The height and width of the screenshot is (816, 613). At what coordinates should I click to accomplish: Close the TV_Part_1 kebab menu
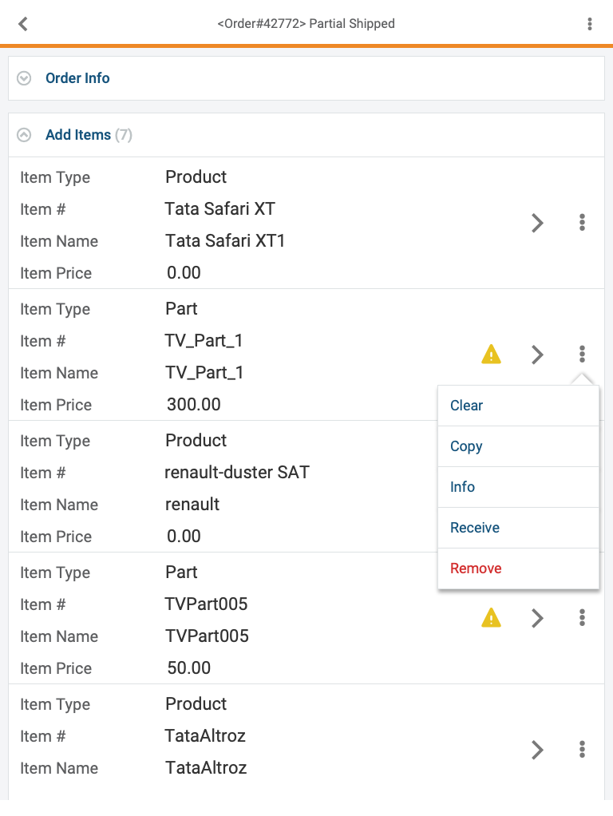pos(583,355)
